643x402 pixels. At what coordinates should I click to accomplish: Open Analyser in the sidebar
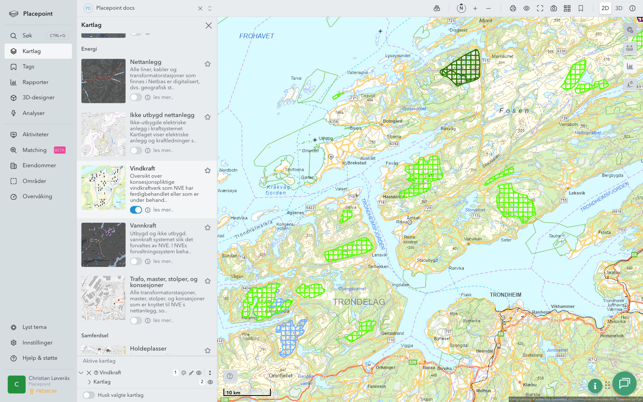(34, 113)
